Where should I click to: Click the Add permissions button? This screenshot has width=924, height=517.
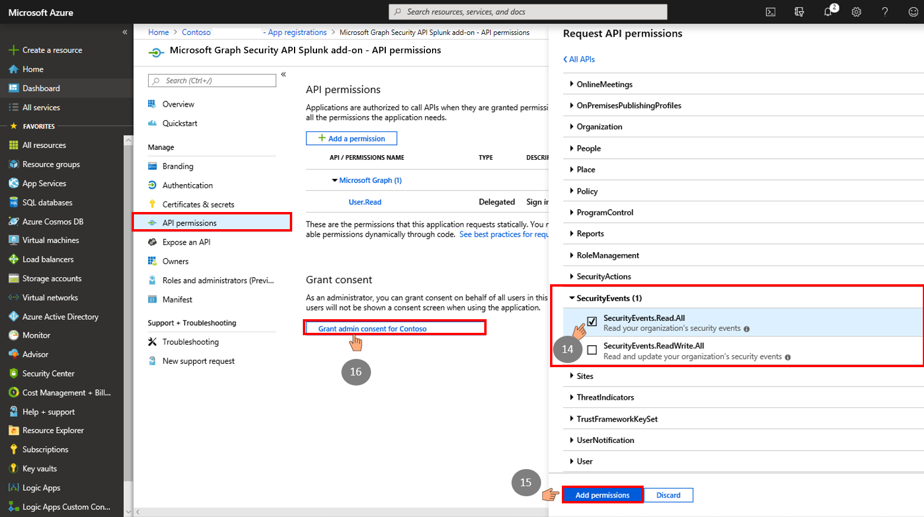602,494
